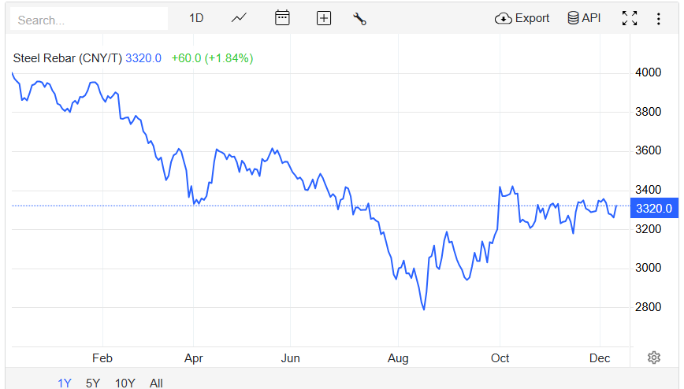Select the 1D interval dropdown
This screenshot has width=684, height=389.
tap(196, 18)
